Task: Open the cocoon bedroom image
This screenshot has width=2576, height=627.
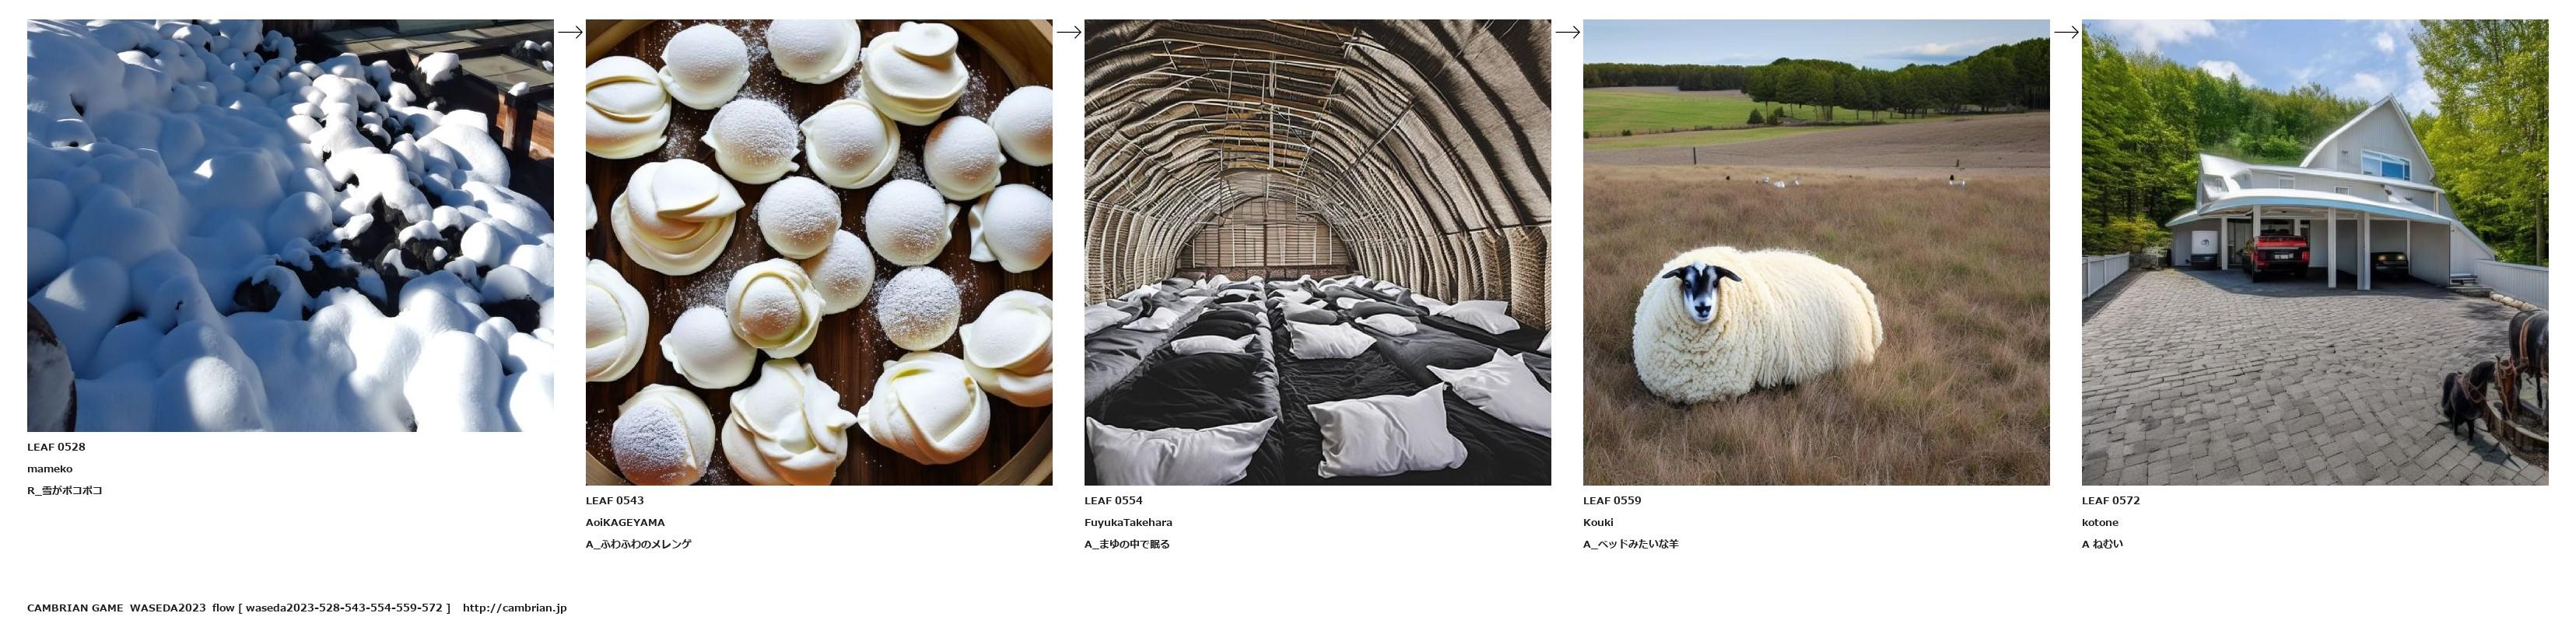Action: [1318, 253]
